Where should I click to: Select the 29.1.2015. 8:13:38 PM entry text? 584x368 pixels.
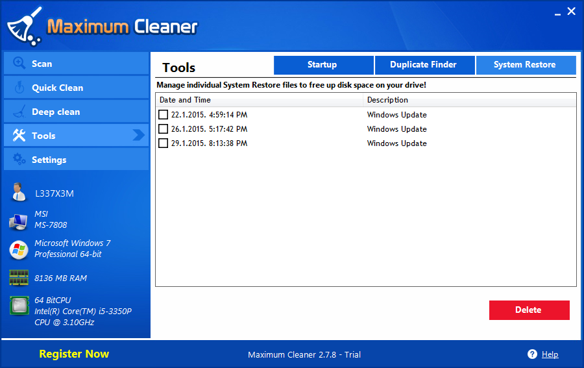(x=210, y=143)
